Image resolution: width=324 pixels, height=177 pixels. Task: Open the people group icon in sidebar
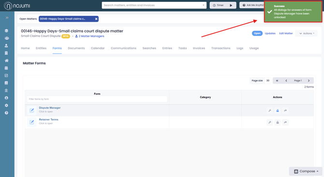pos(7,38)
